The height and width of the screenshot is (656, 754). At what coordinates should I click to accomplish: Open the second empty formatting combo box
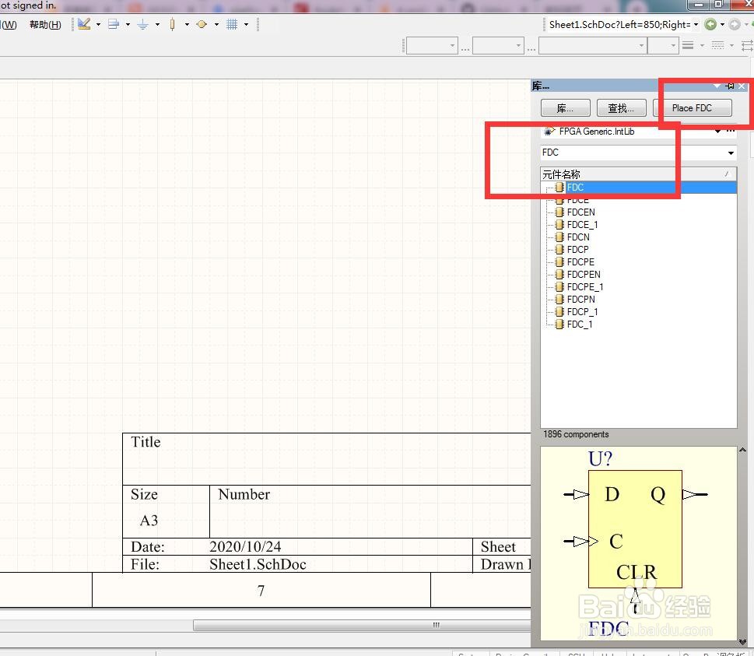coord(498,46)
